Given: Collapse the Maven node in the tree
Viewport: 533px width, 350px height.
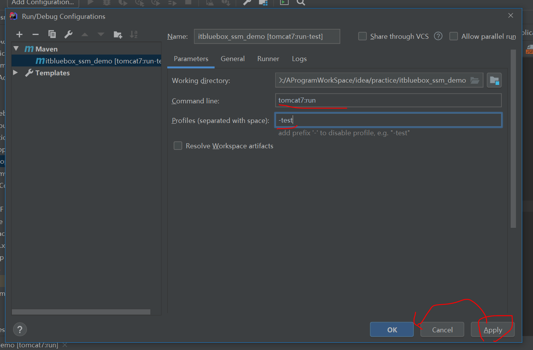Looking at the screenshot, I should [16, 49].
